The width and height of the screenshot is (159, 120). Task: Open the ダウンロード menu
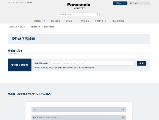[70, 21]
